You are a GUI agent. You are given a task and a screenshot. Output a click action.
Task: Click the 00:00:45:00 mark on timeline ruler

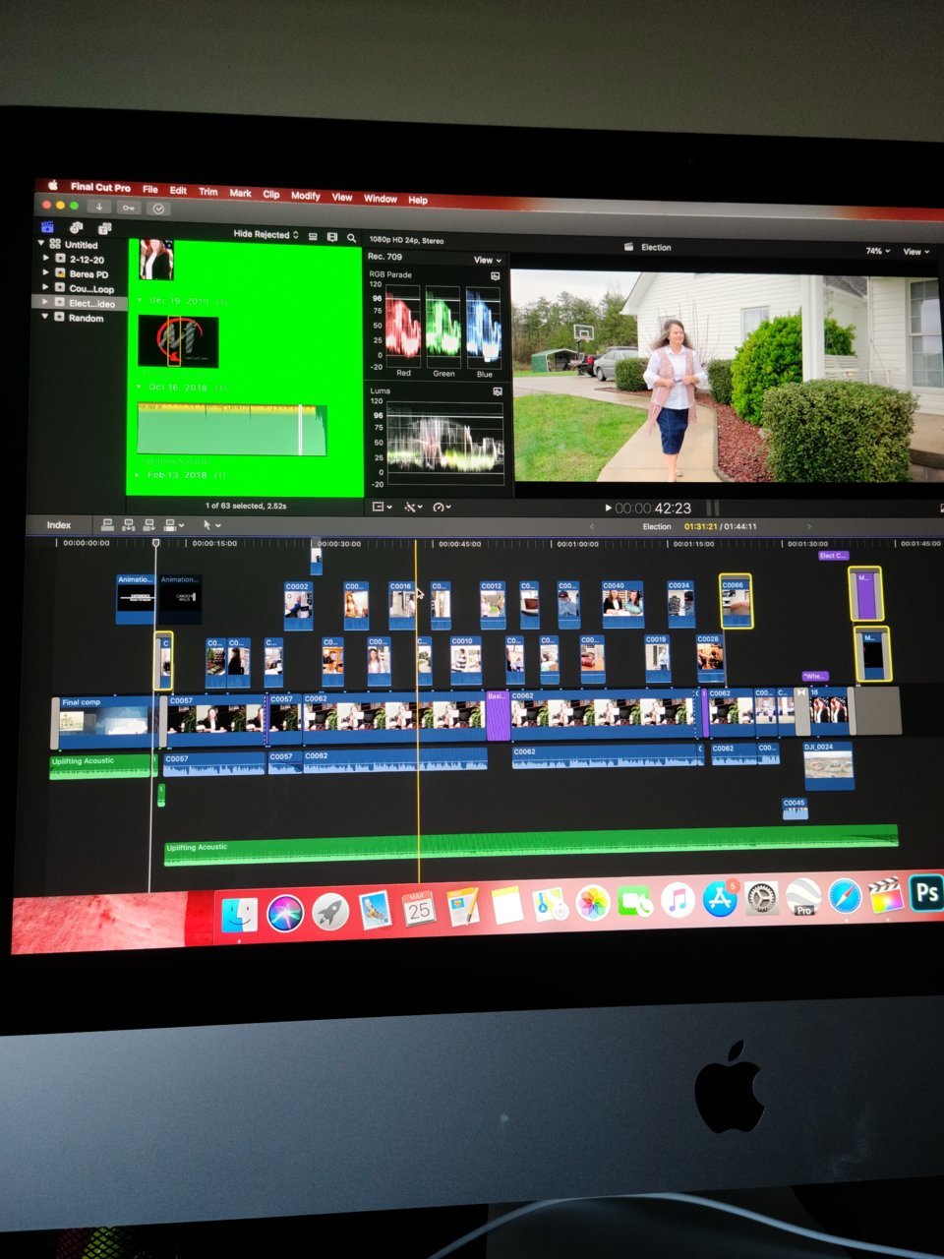pos(459,543)
